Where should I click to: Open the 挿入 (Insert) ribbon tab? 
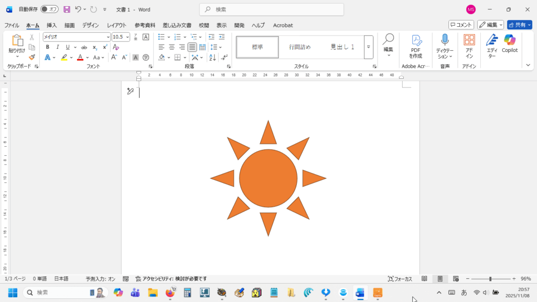(x=51, y=25)
